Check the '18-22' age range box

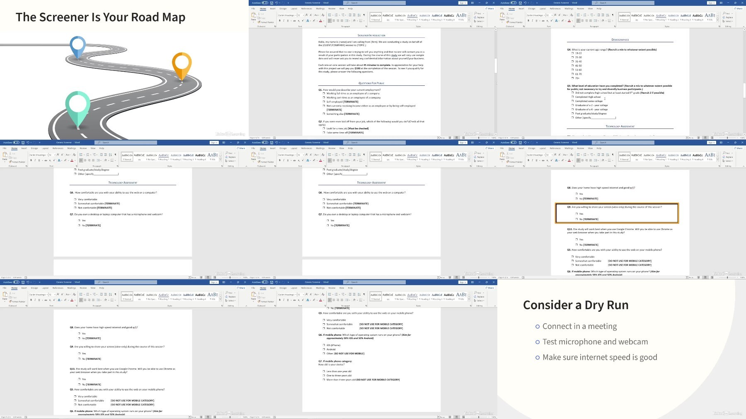(572, 53)
